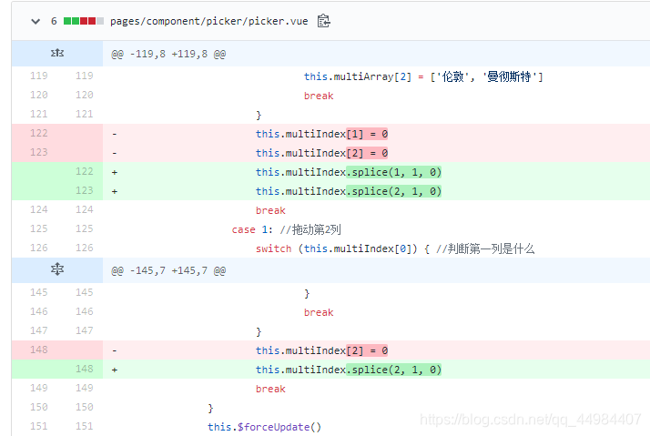
Task: Click removed code this.multiIndex[2] = 0 on line 123
Action: (x=321, y=153)
